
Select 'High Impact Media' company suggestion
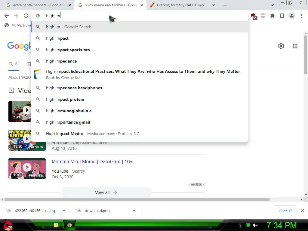[140, 134]
